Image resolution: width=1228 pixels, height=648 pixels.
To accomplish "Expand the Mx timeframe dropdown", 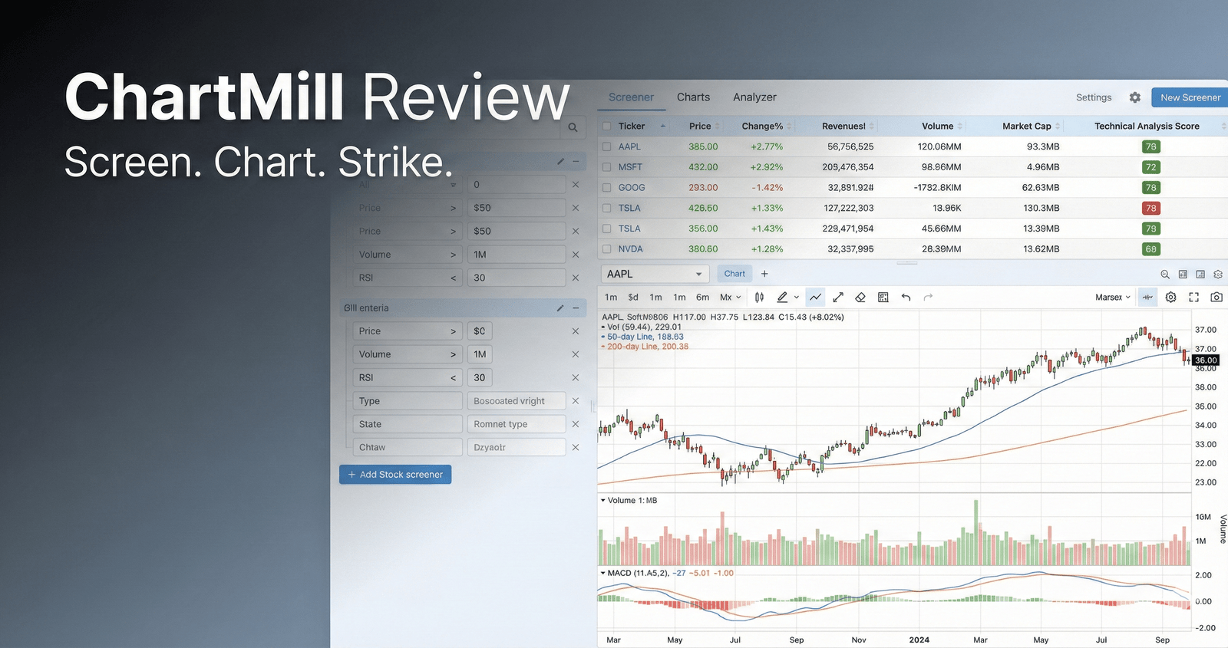I will [731, 298].
